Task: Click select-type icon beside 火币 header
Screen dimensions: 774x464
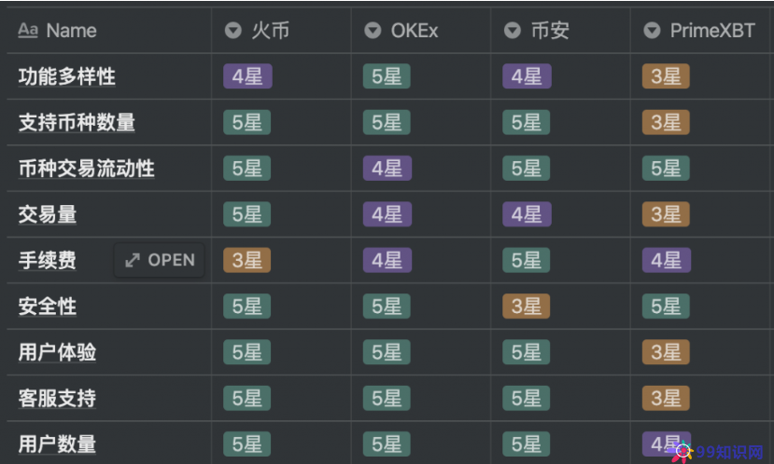Action: [x=232, y=31]
